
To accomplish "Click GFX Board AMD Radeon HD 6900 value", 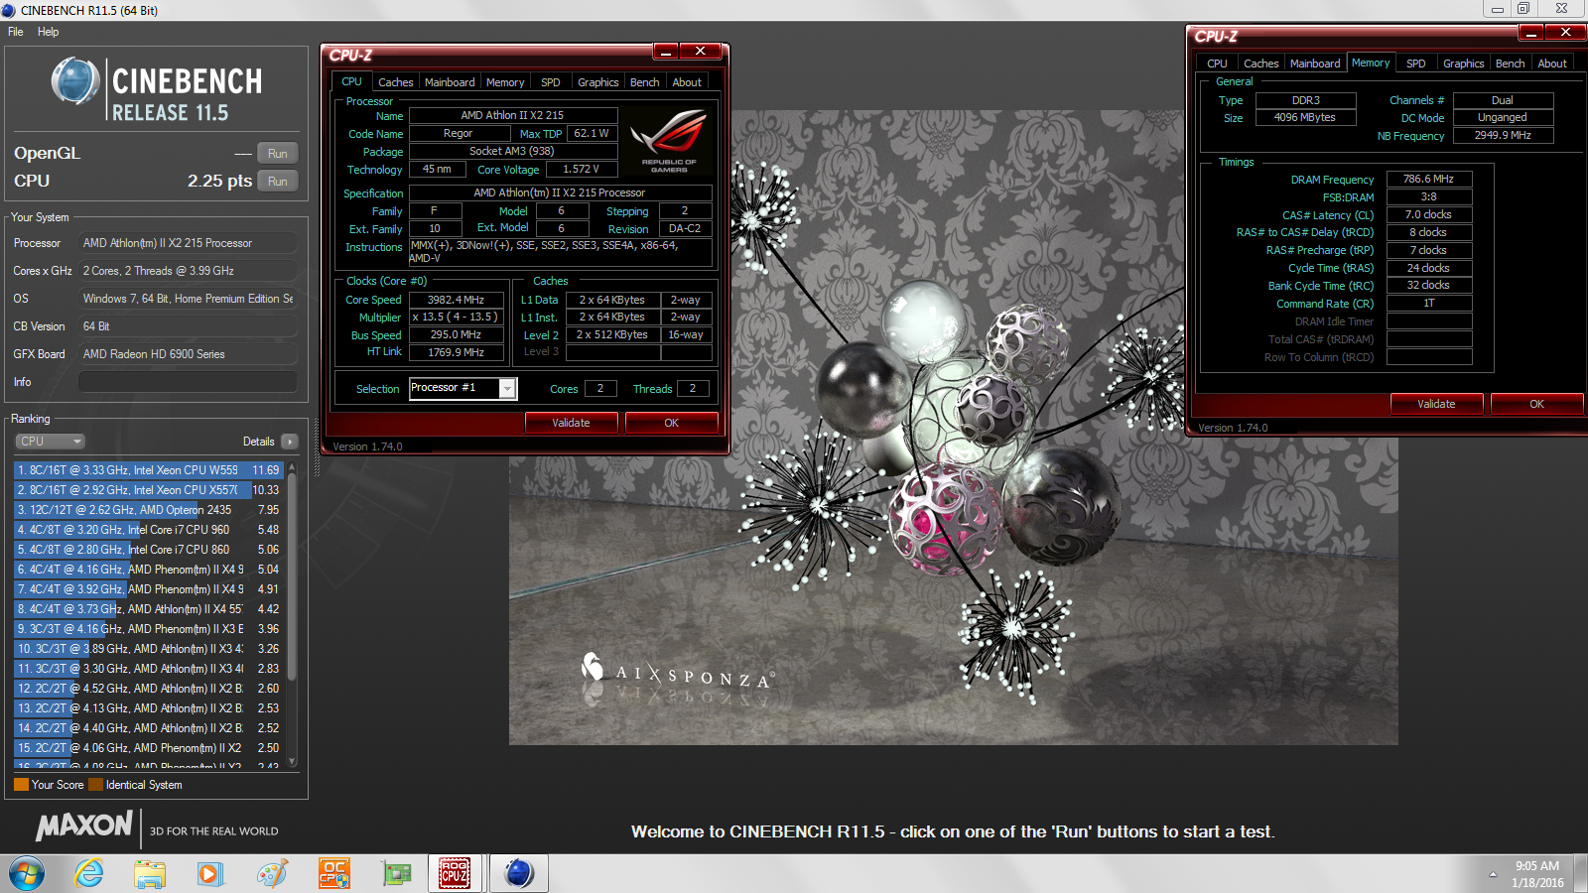I will 188,354.
